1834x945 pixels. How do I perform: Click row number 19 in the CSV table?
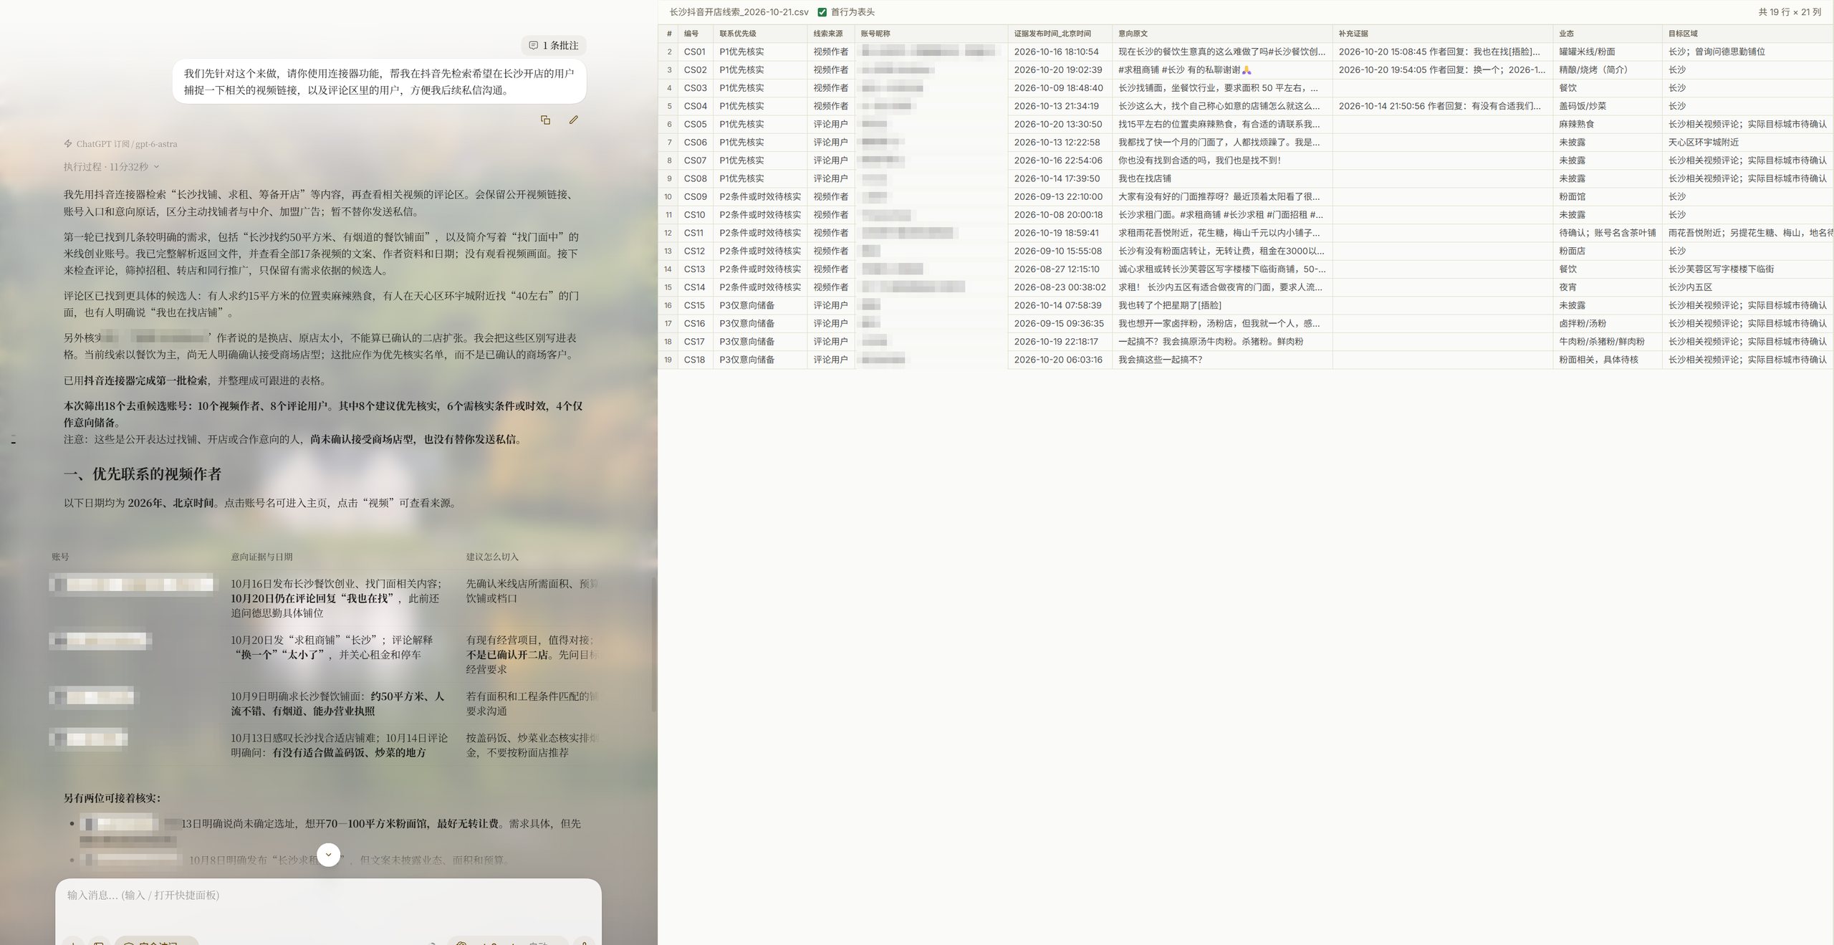click(x=668, y=360)
